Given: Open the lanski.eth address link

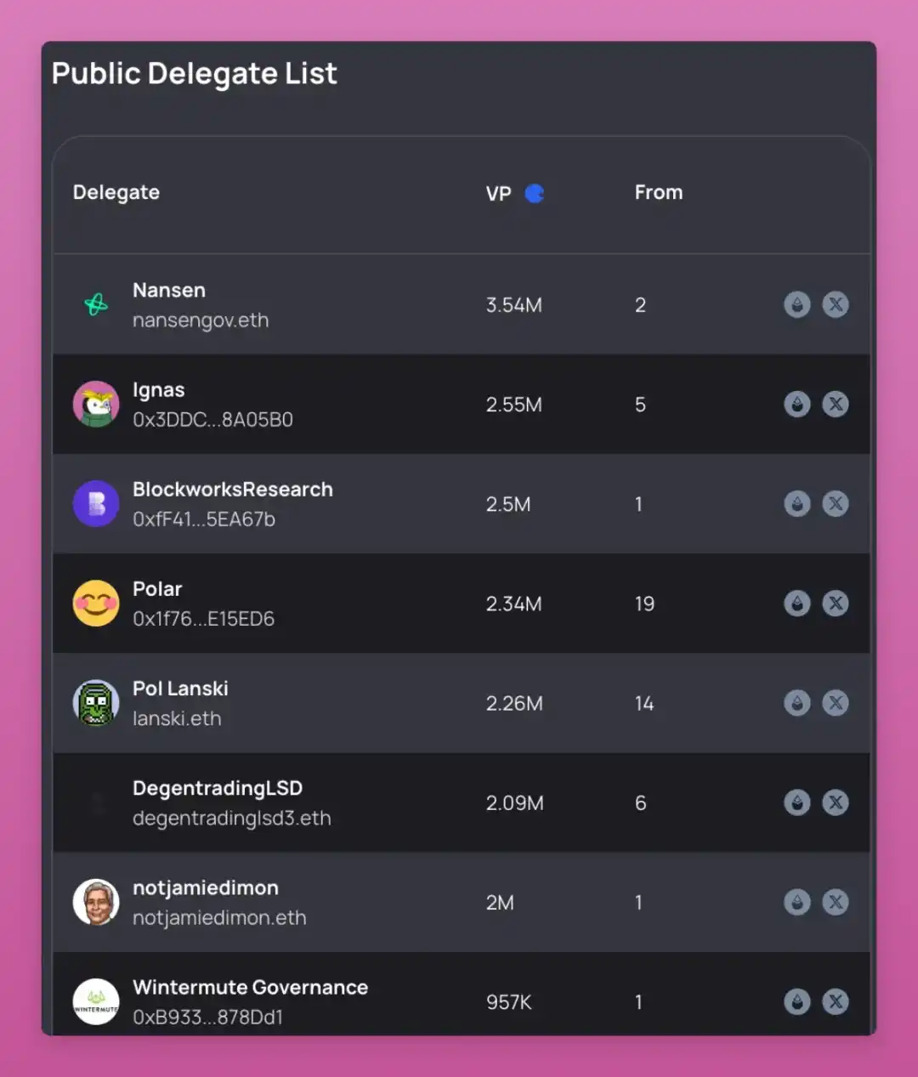Looking at the screenshot, I should 177,718.
